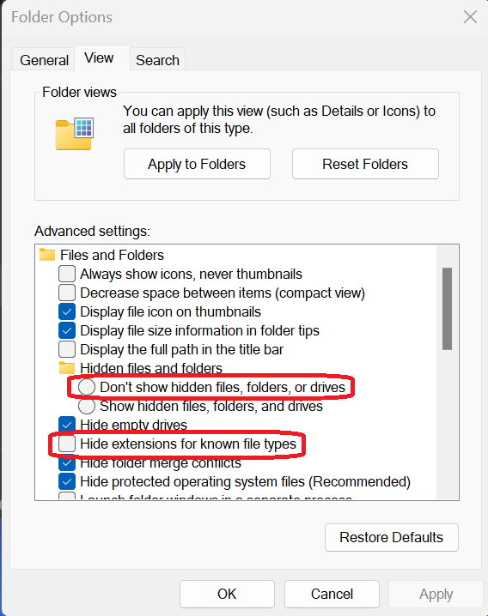This screenshot has width=488, height=616.
Task: Check Decrease space between items option
Action: coord(67,293)
